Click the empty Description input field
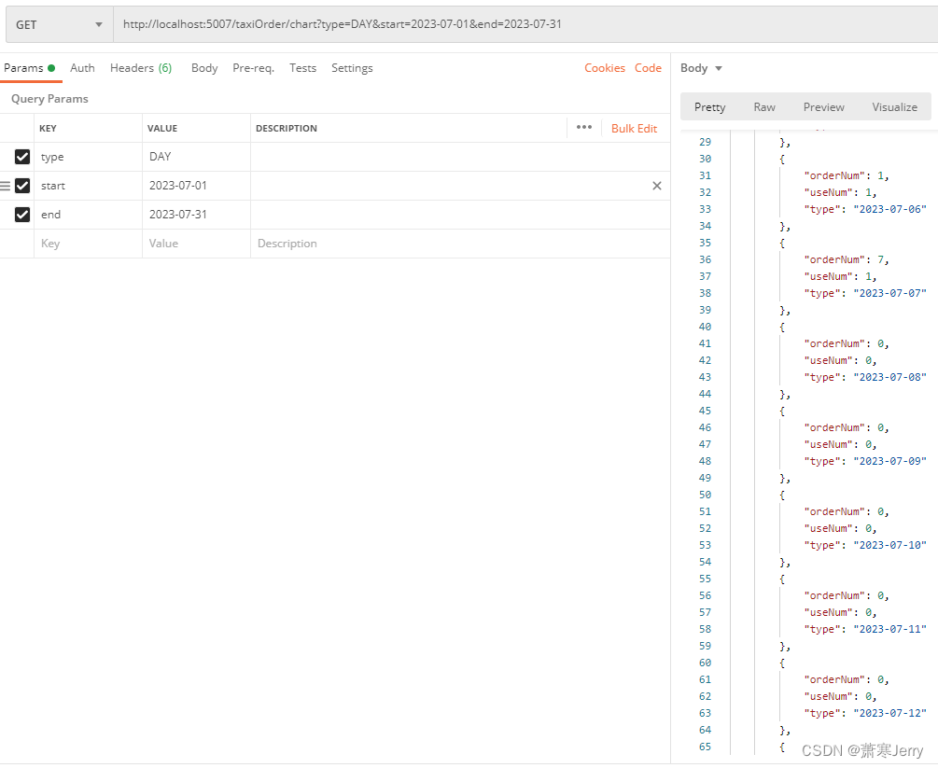Viewport: 938px width, 768px height. point(460,244)
